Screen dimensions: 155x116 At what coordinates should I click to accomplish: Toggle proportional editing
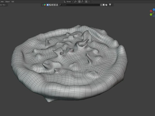click(86, 2)
